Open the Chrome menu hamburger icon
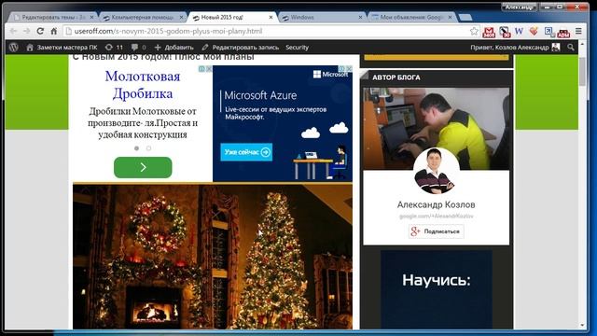This screenshot has width=597, height=336. (x=578, y=31)
